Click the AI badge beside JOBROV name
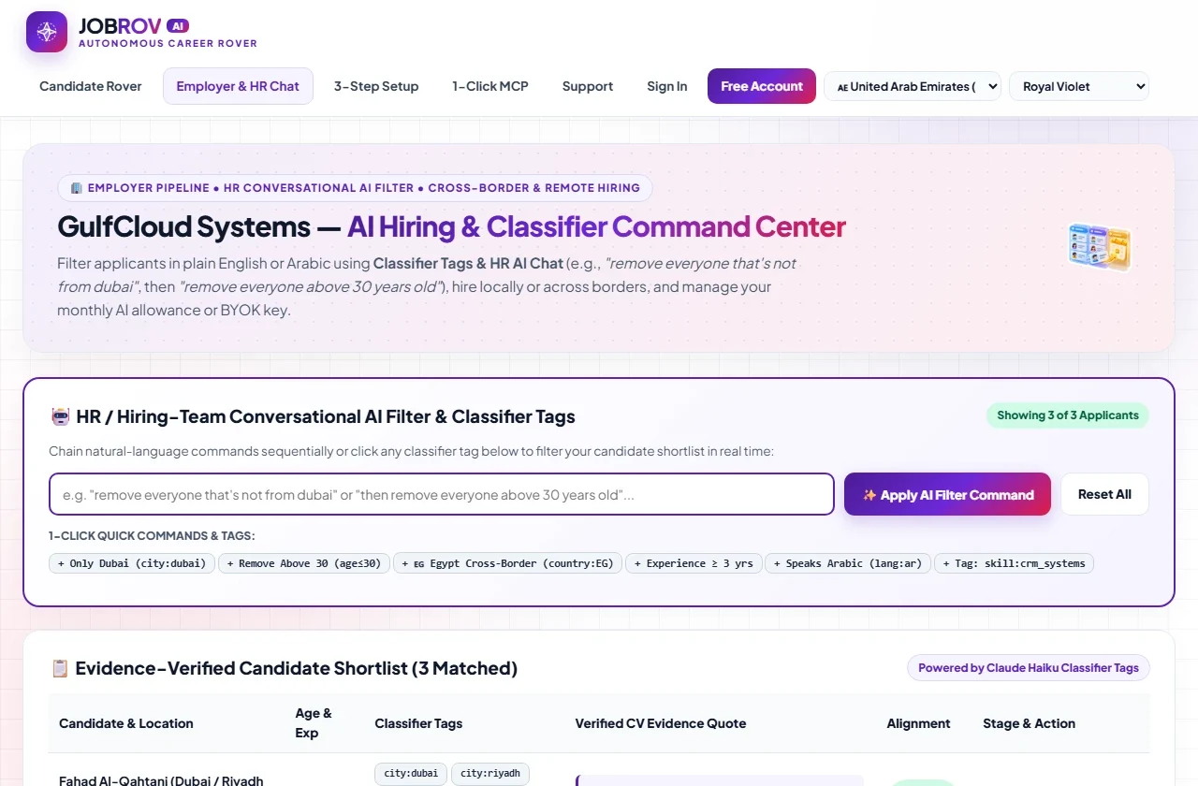This screenshot has width=1198, height=786. tap(178, 26)
